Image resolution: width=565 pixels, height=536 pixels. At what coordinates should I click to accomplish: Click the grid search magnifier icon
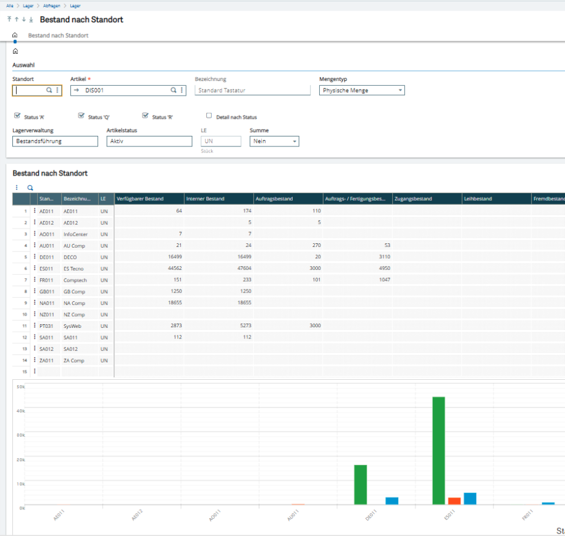click(x=30, y=188)
